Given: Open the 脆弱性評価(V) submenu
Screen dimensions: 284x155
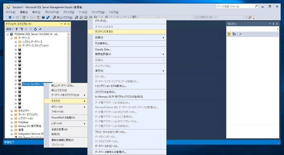Looking at the screenshot, I should point(127,54).
